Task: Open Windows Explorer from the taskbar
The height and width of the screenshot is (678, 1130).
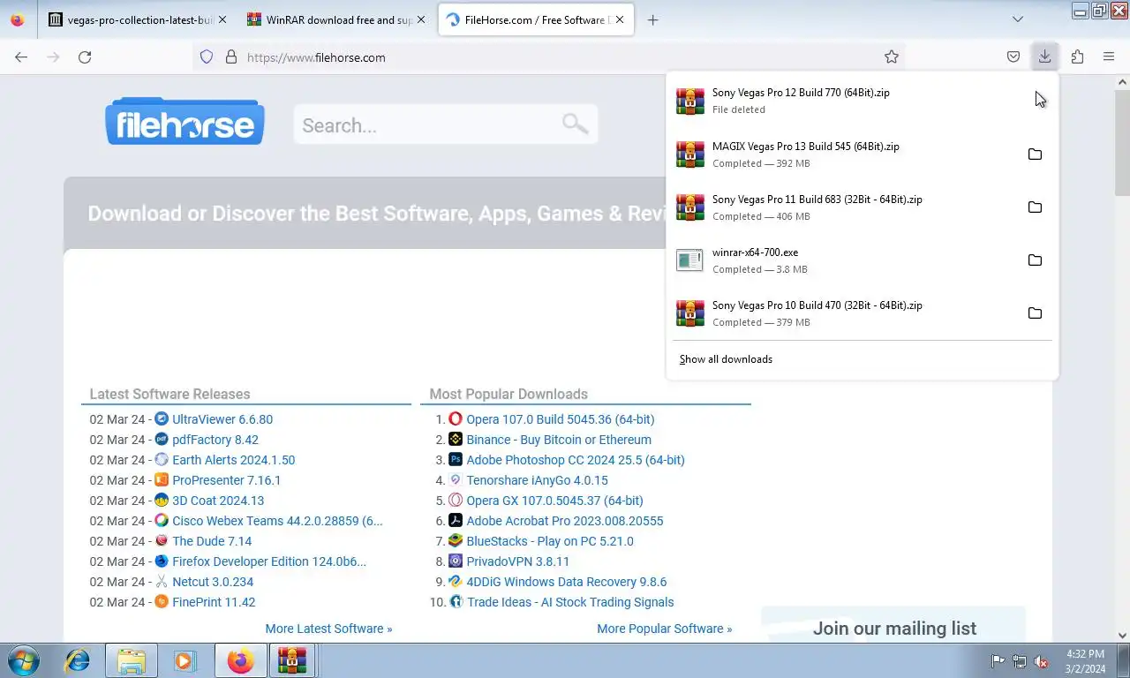Action: tap(132, 660)
